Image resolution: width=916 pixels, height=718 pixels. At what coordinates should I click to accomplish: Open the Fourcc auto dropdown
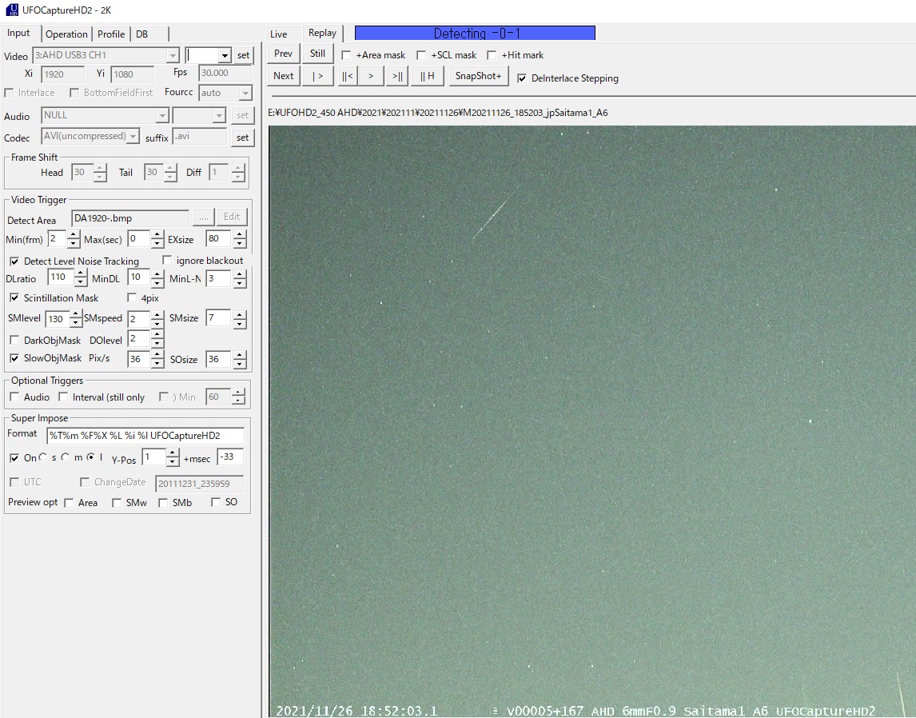point(246,94)
